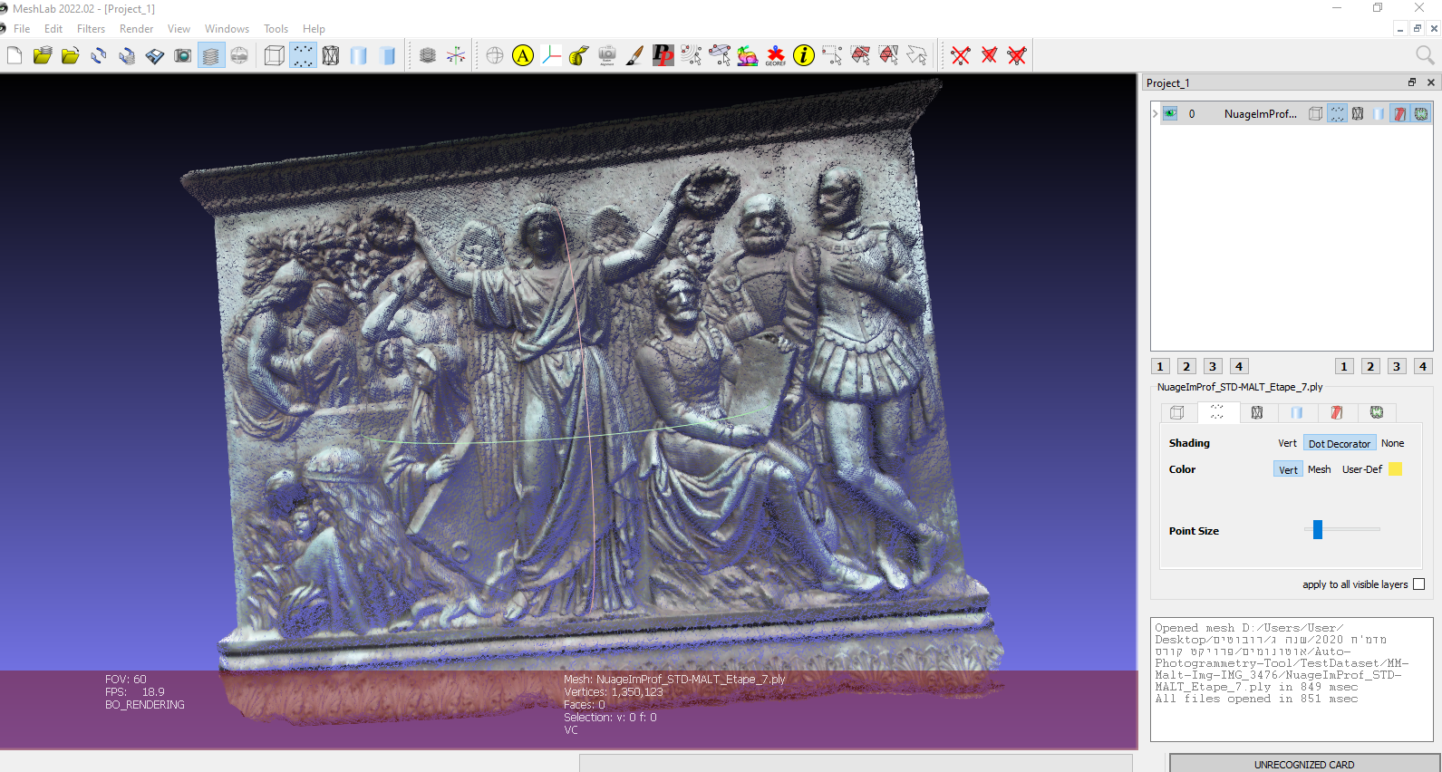Expand the NuageImProf layer row
The image size is (1442, 772).
point(1155,114)
